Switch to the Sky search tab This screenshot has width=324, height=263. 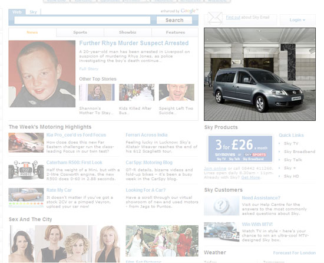click(x=33, y=12)
